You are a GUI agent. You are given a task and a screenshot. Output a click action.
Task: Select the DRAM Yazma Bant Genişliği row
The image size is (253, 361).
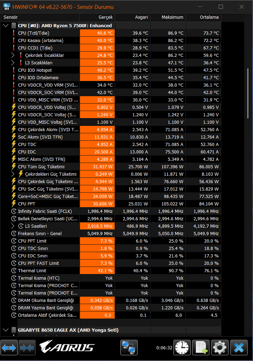(x=111, y=308)
